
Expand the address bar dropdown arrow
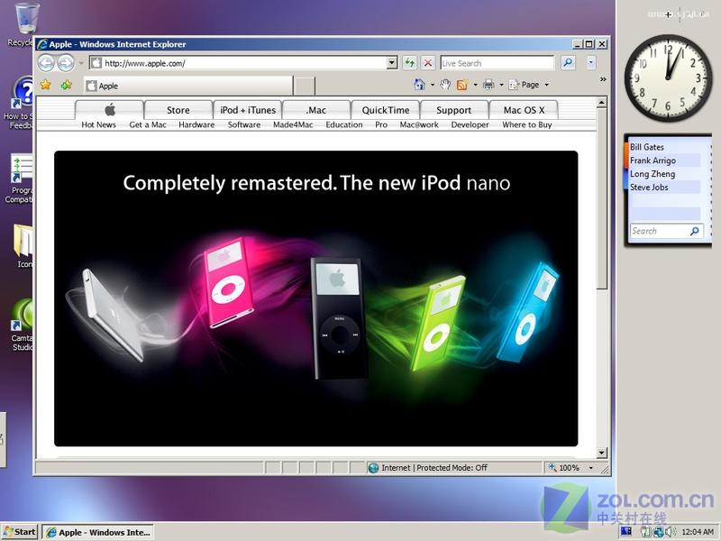coord(392,62)
